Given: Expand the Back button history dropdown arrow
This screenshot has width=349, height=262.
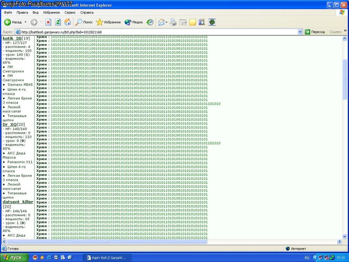Looking at the screenshot, I should tap(26, 22).
